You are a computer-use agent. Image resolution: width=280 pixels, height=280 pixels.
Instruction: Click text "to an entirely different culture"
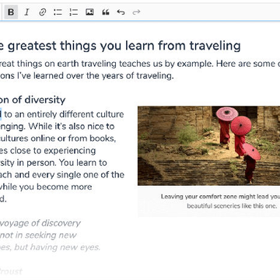(64, 114)
